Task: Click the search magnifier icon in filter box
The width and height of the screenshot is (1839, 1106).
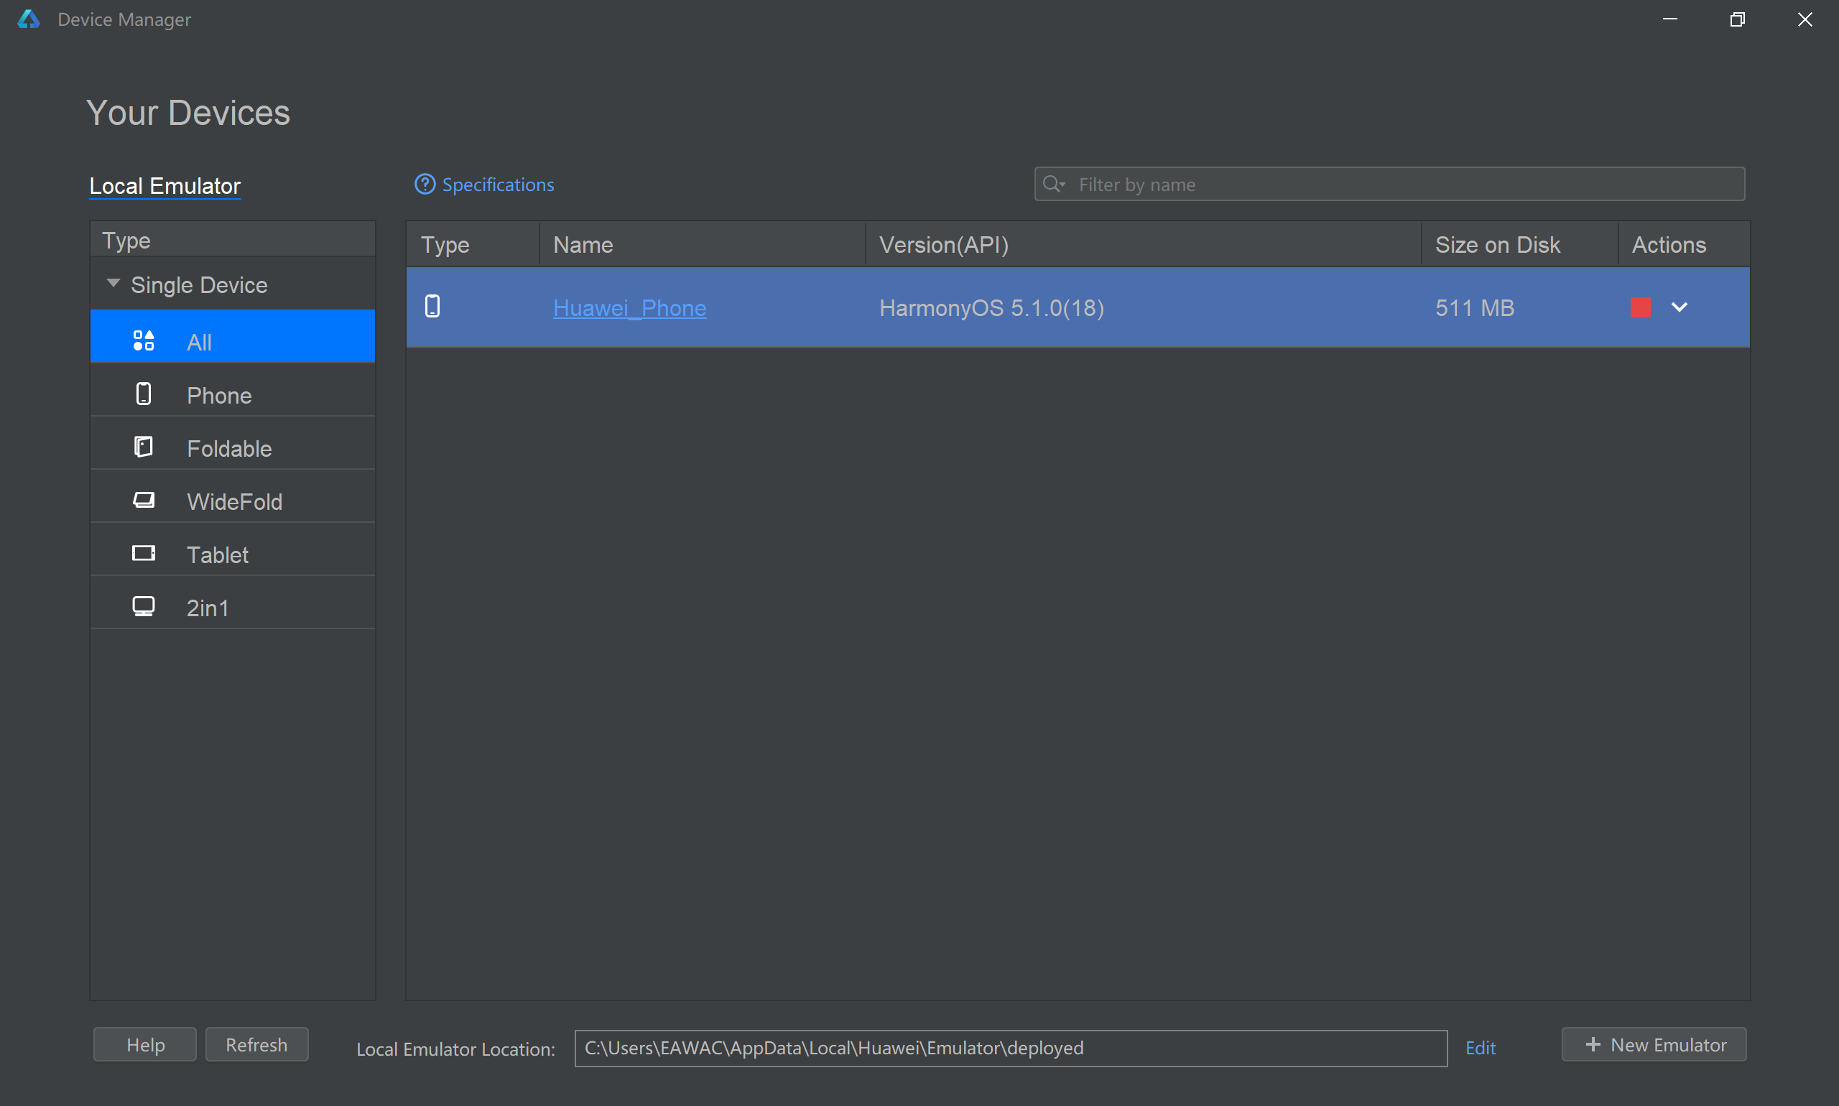Action: pyautogui.click(x=1052, y=184)
